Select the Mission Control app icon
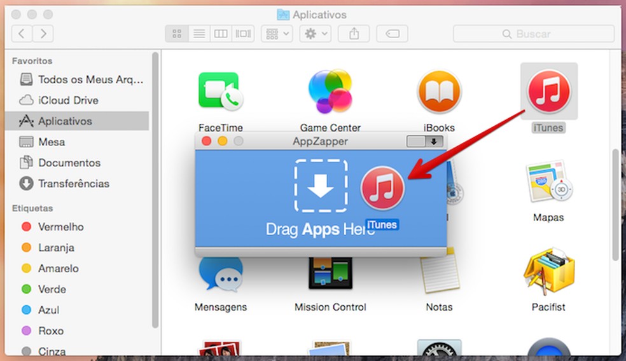 330,273
